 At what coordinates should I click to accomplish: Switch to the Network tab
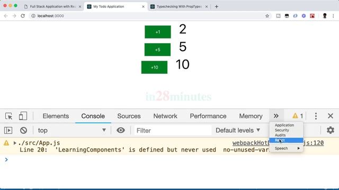pyautogui.click(x=165, y=116)
